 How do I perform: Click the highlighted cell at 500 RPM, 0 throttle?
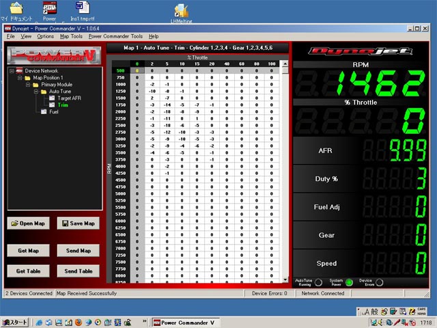(137, 70)
